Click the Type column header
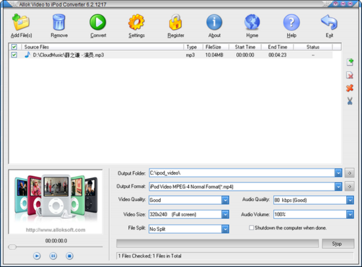This screenshot has width=362, height=267. [194, 47]
